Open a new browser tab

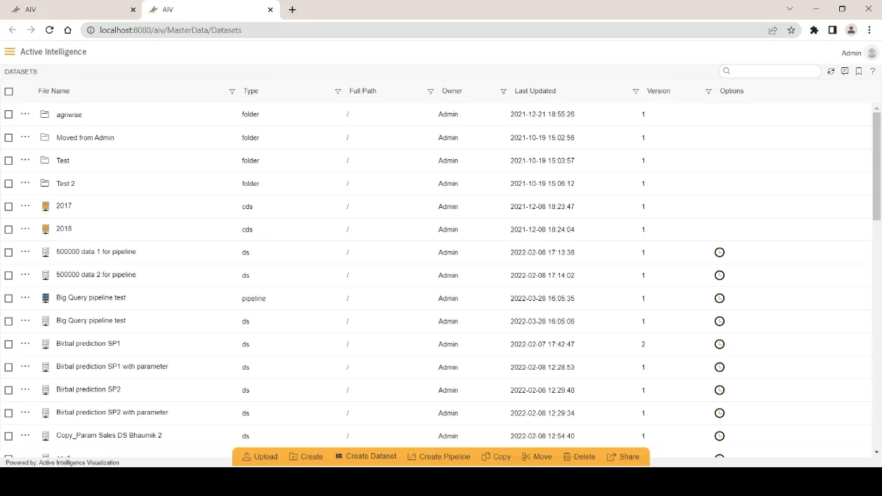(293, 10)
